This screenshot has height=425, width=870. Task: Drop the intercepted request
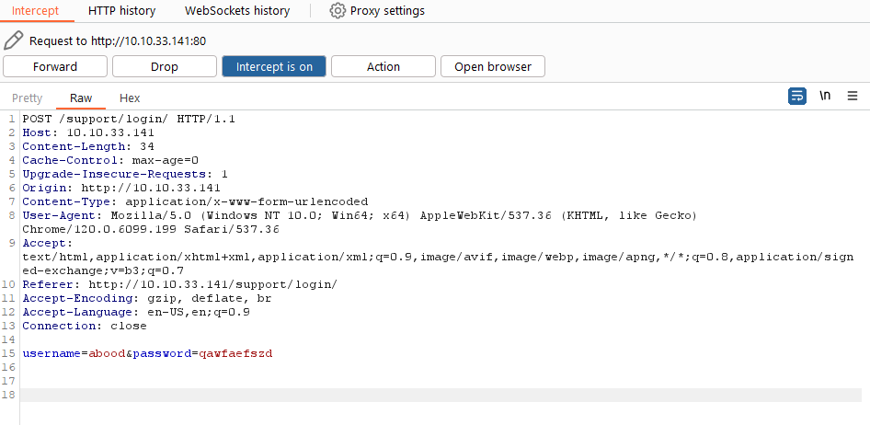pyautogui.click(x=165, y=66)
